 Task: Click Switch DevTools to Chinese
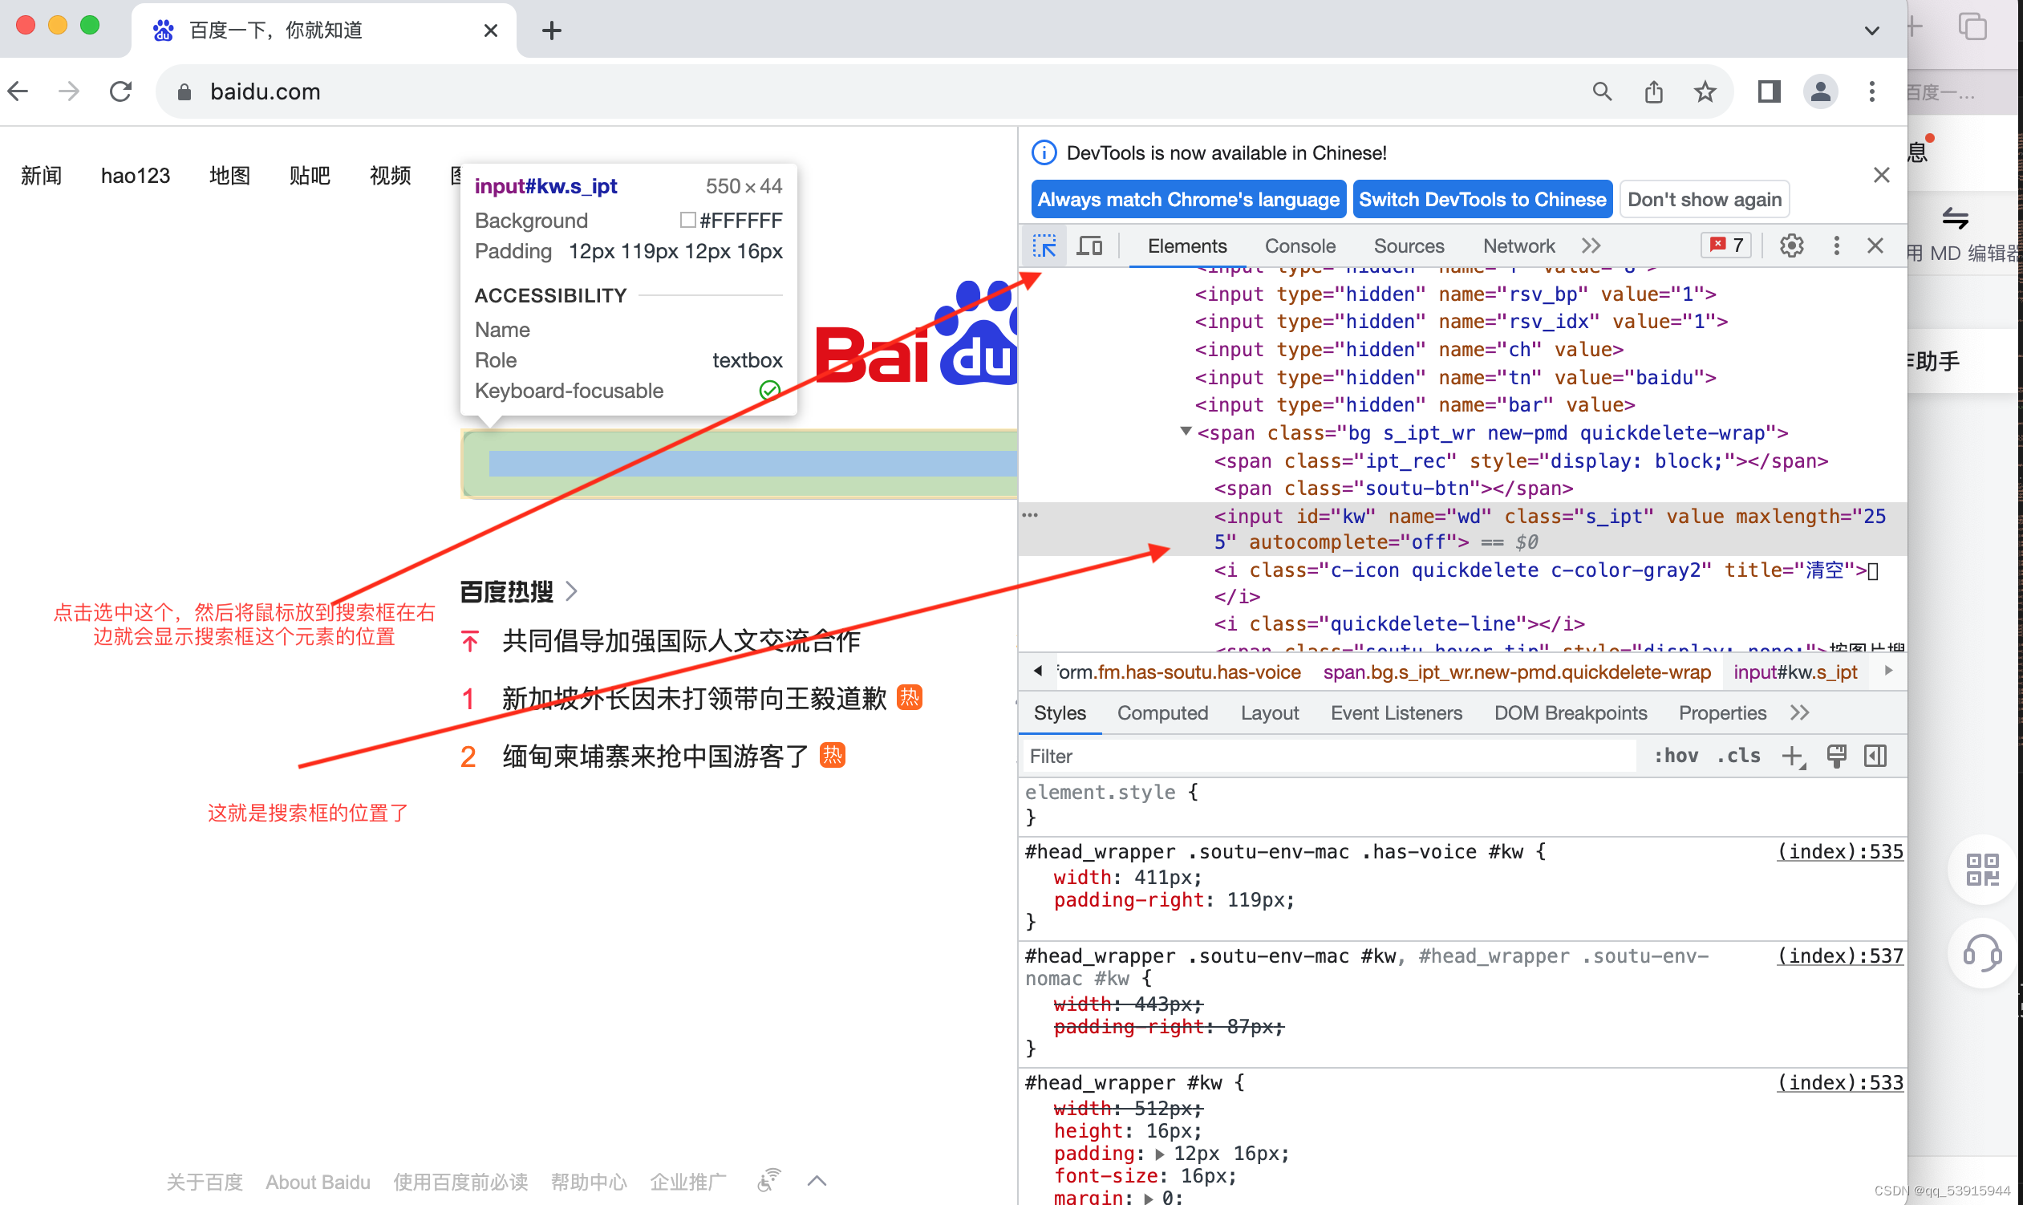(x=1482, y=199)
